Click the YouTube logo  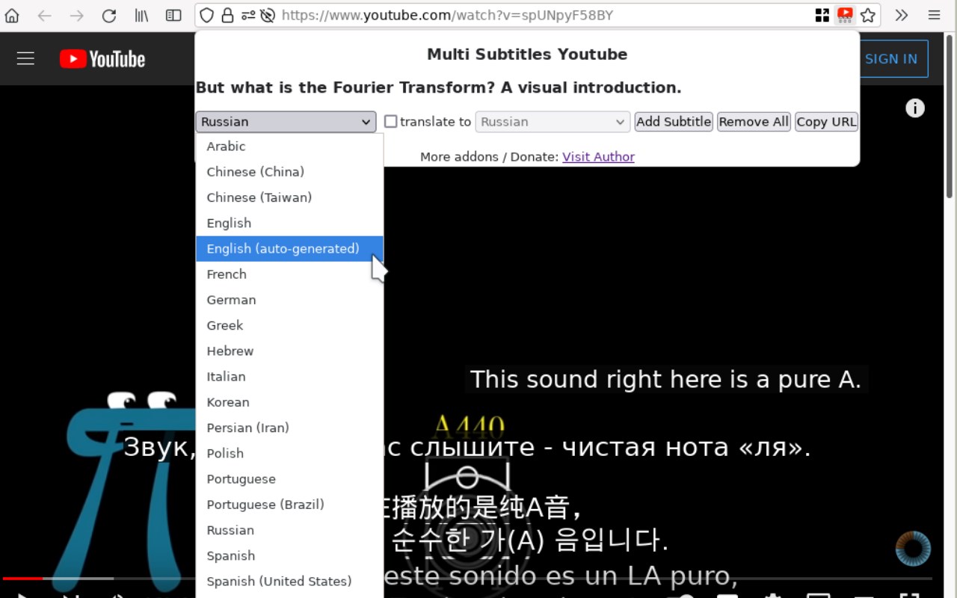pos(102,59)
